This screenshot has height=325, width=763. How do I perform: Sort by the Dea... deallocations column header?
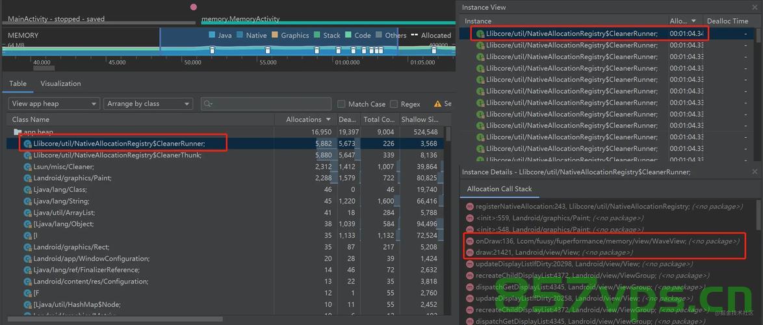pyautogui.click(x=348, y=120)
